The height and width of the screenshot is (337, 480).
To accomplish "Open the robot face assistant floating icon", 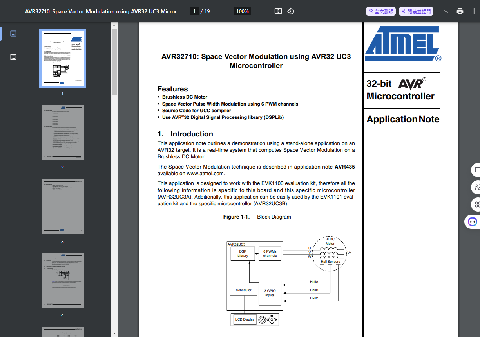I will click(473, 222).
